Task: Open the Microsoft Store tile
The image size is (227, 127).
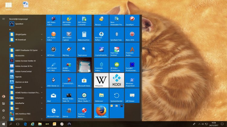Action: point(84,80)
